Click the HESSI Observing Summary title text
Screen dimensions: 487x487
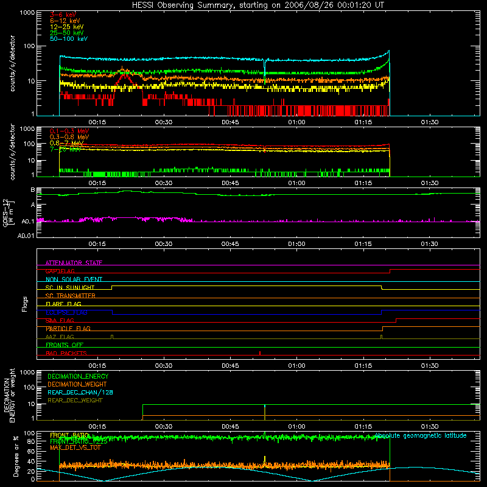258,5
